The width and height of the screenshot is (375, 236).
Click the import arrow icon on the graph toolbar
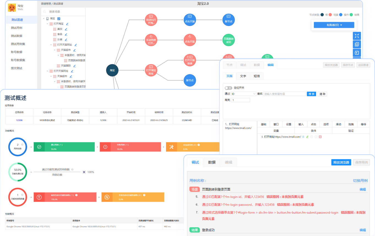pos(357,53)
